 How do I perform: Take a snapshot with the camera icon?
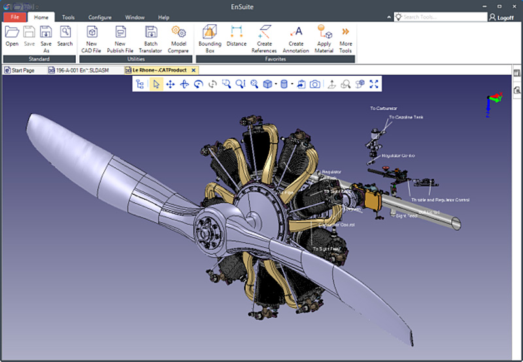click(315, 84)
